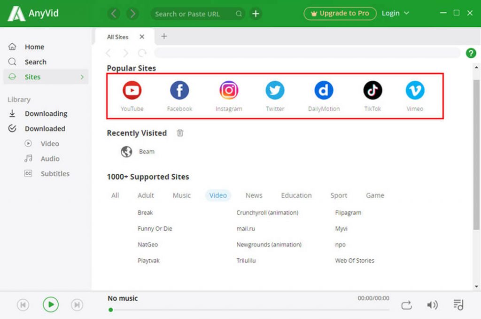Select the Sport category filter
Image resolution: width=481 pixels, height=319 pixels.
(x=339, y=195)
